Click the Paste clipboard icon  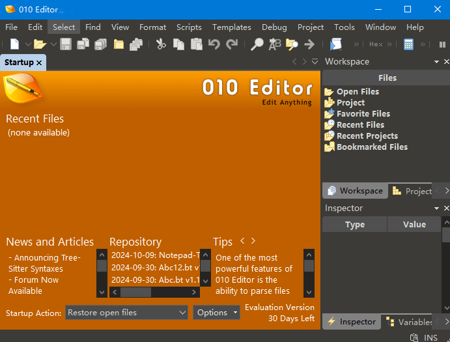[x=196, y=44]
